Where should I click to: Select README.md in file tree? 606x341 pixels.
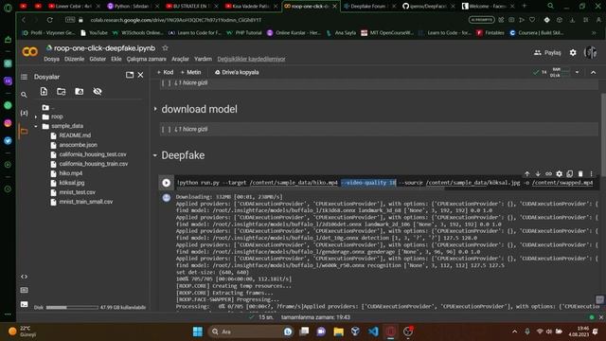(75, 135)
